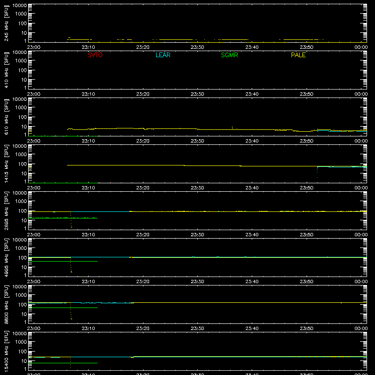The width and height of the screenshot is (375, 375).
Task: Click the 23:00 tick under the 245 MHz panel
Action: tap(34, 47)
